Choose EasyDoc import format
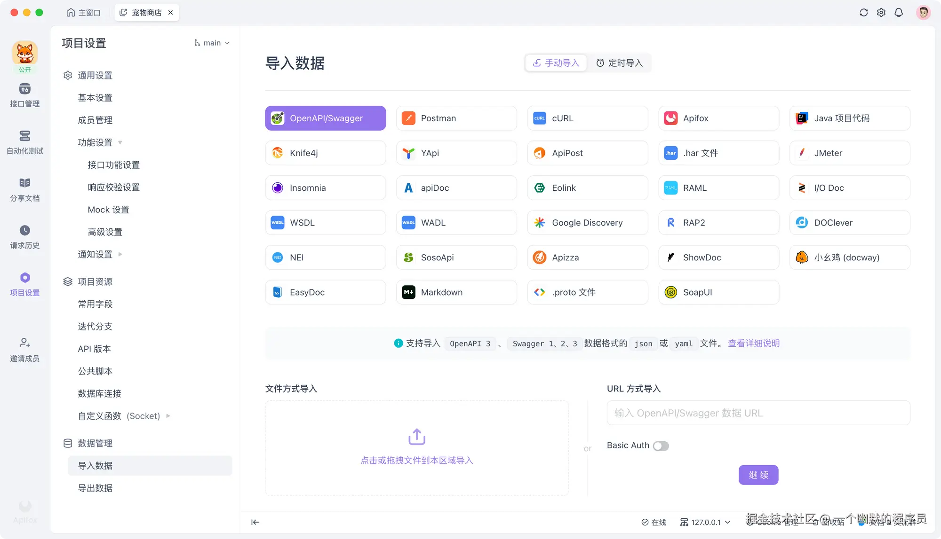The image size is (941, 539). [326, 292]
